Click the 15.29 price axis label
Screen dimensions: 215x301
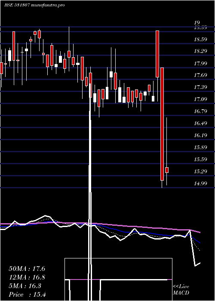200,172
